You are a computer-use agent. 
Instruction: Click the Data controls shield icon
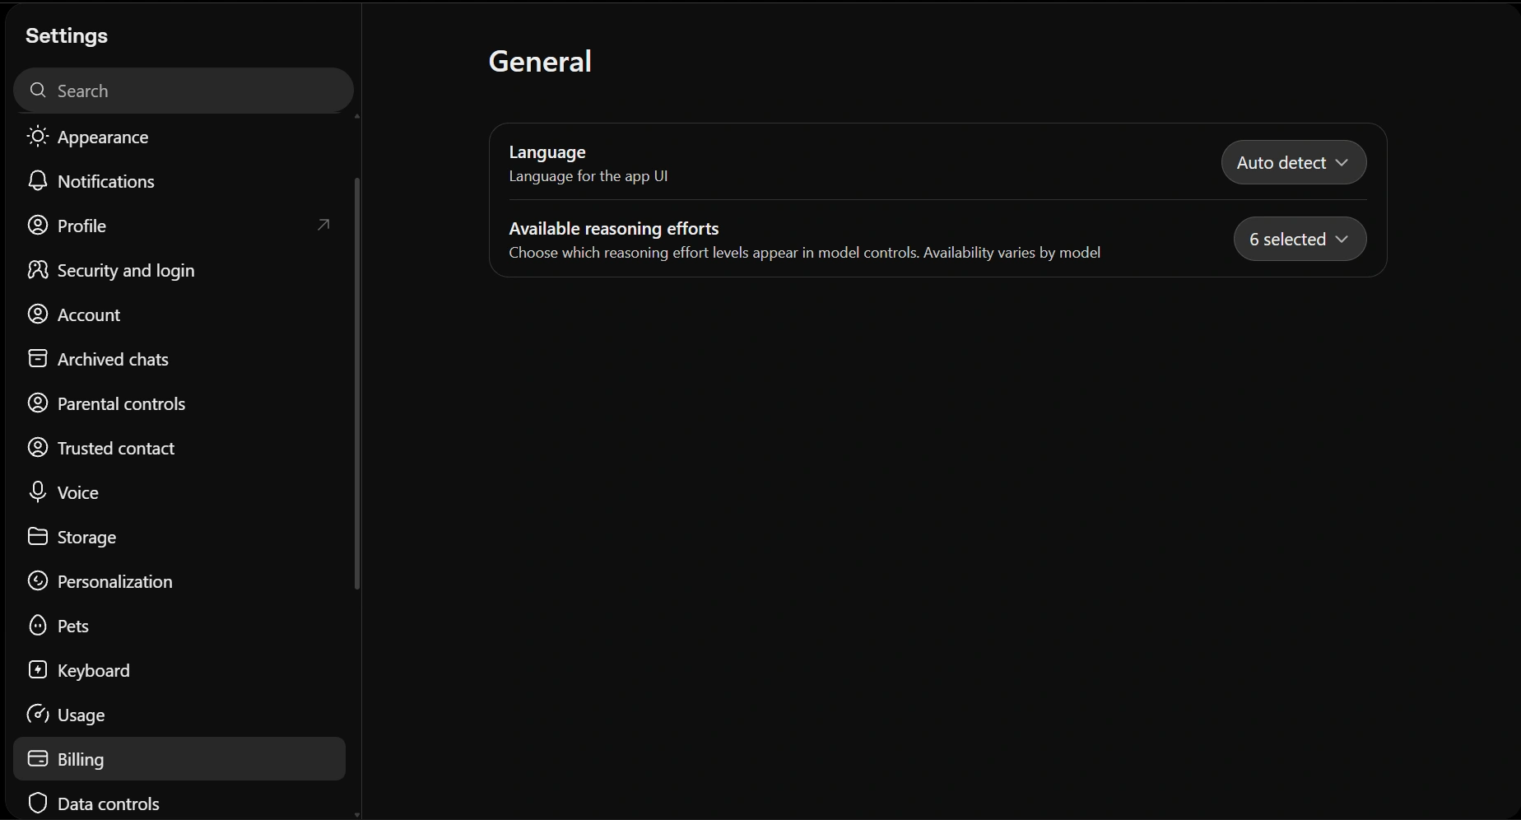pyautogui.click(x=37, y=804)
